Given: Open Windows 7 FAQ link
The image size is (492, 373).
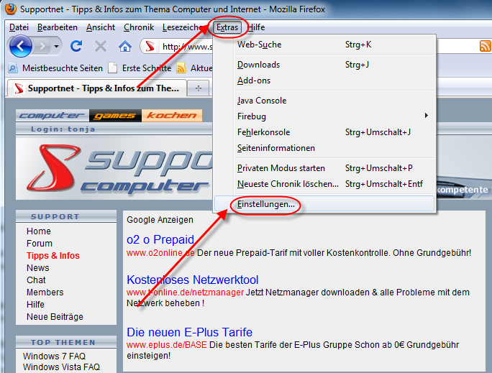Looking at the screenshot, I should click(x=54, y=356).
